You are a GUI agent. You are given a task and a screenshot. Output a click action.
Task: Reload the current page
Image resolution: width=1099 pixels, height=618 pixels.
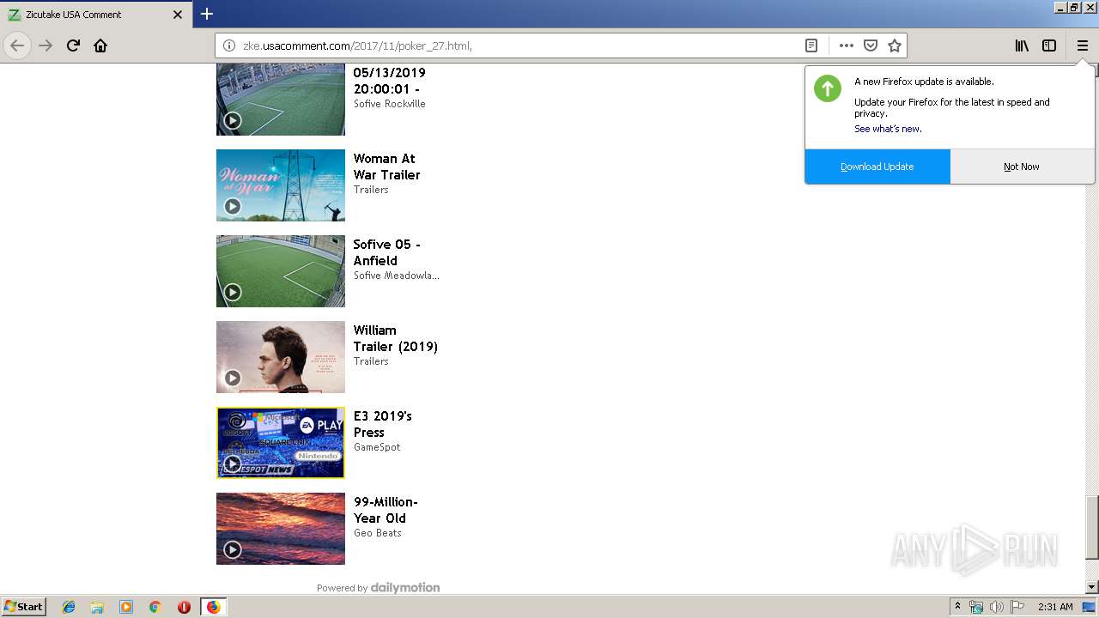[73, 45]
